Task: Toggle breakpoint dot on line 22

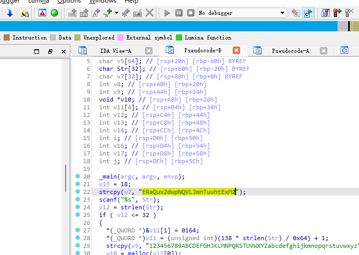Action: 77,191
